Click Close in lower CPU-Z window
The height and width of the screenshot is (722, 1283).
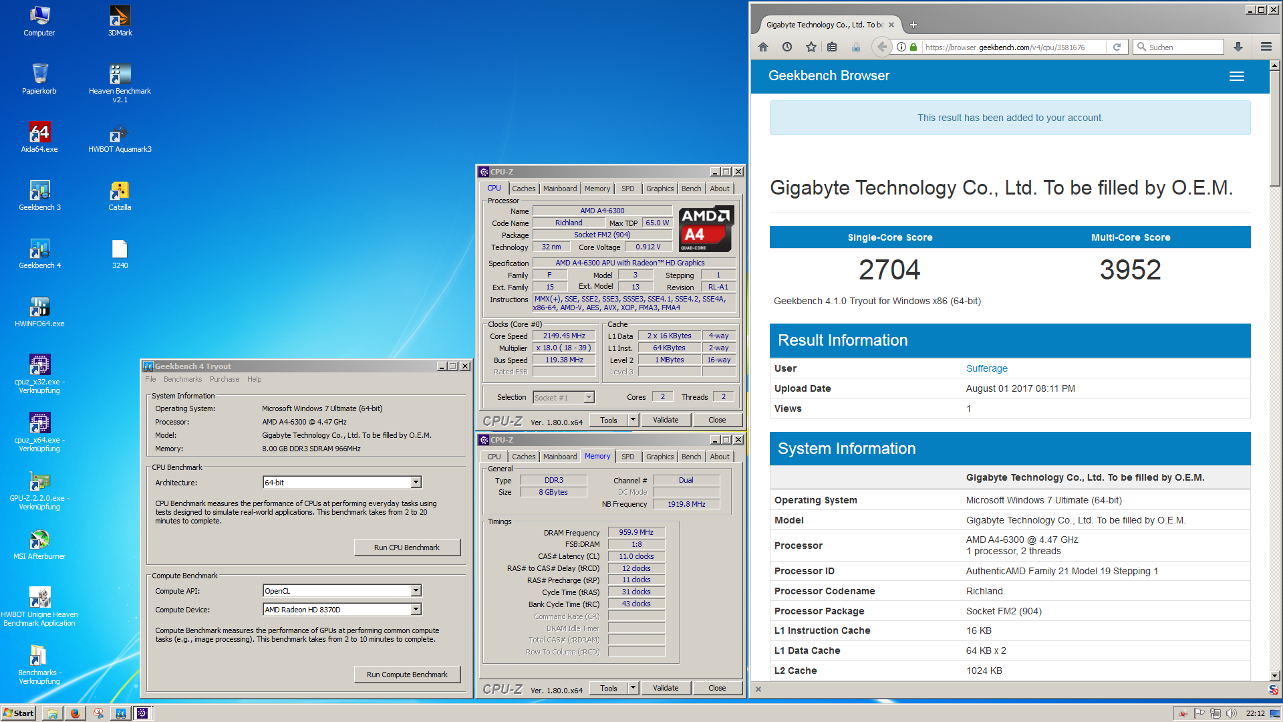tap(717, 688)
